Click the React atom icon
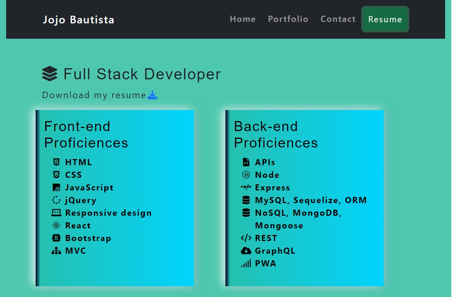 click(56, 225)
